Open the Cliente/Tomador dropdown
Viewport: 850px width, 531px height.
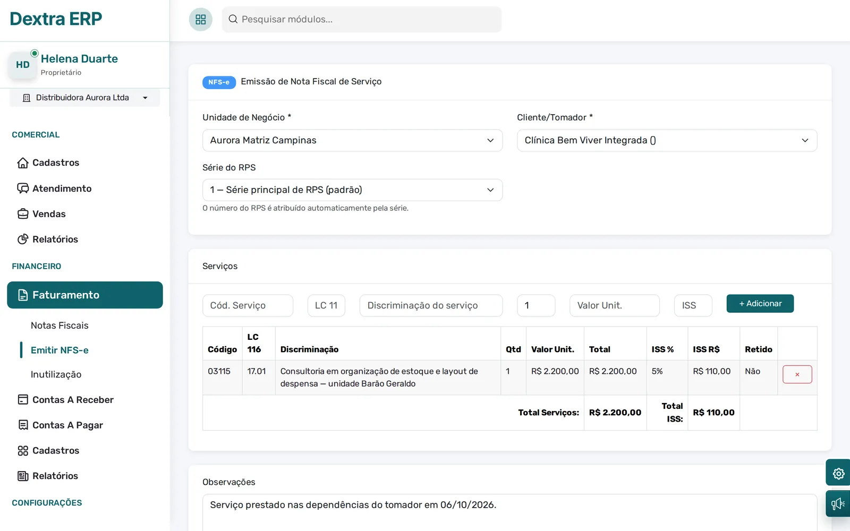point(667,140)
